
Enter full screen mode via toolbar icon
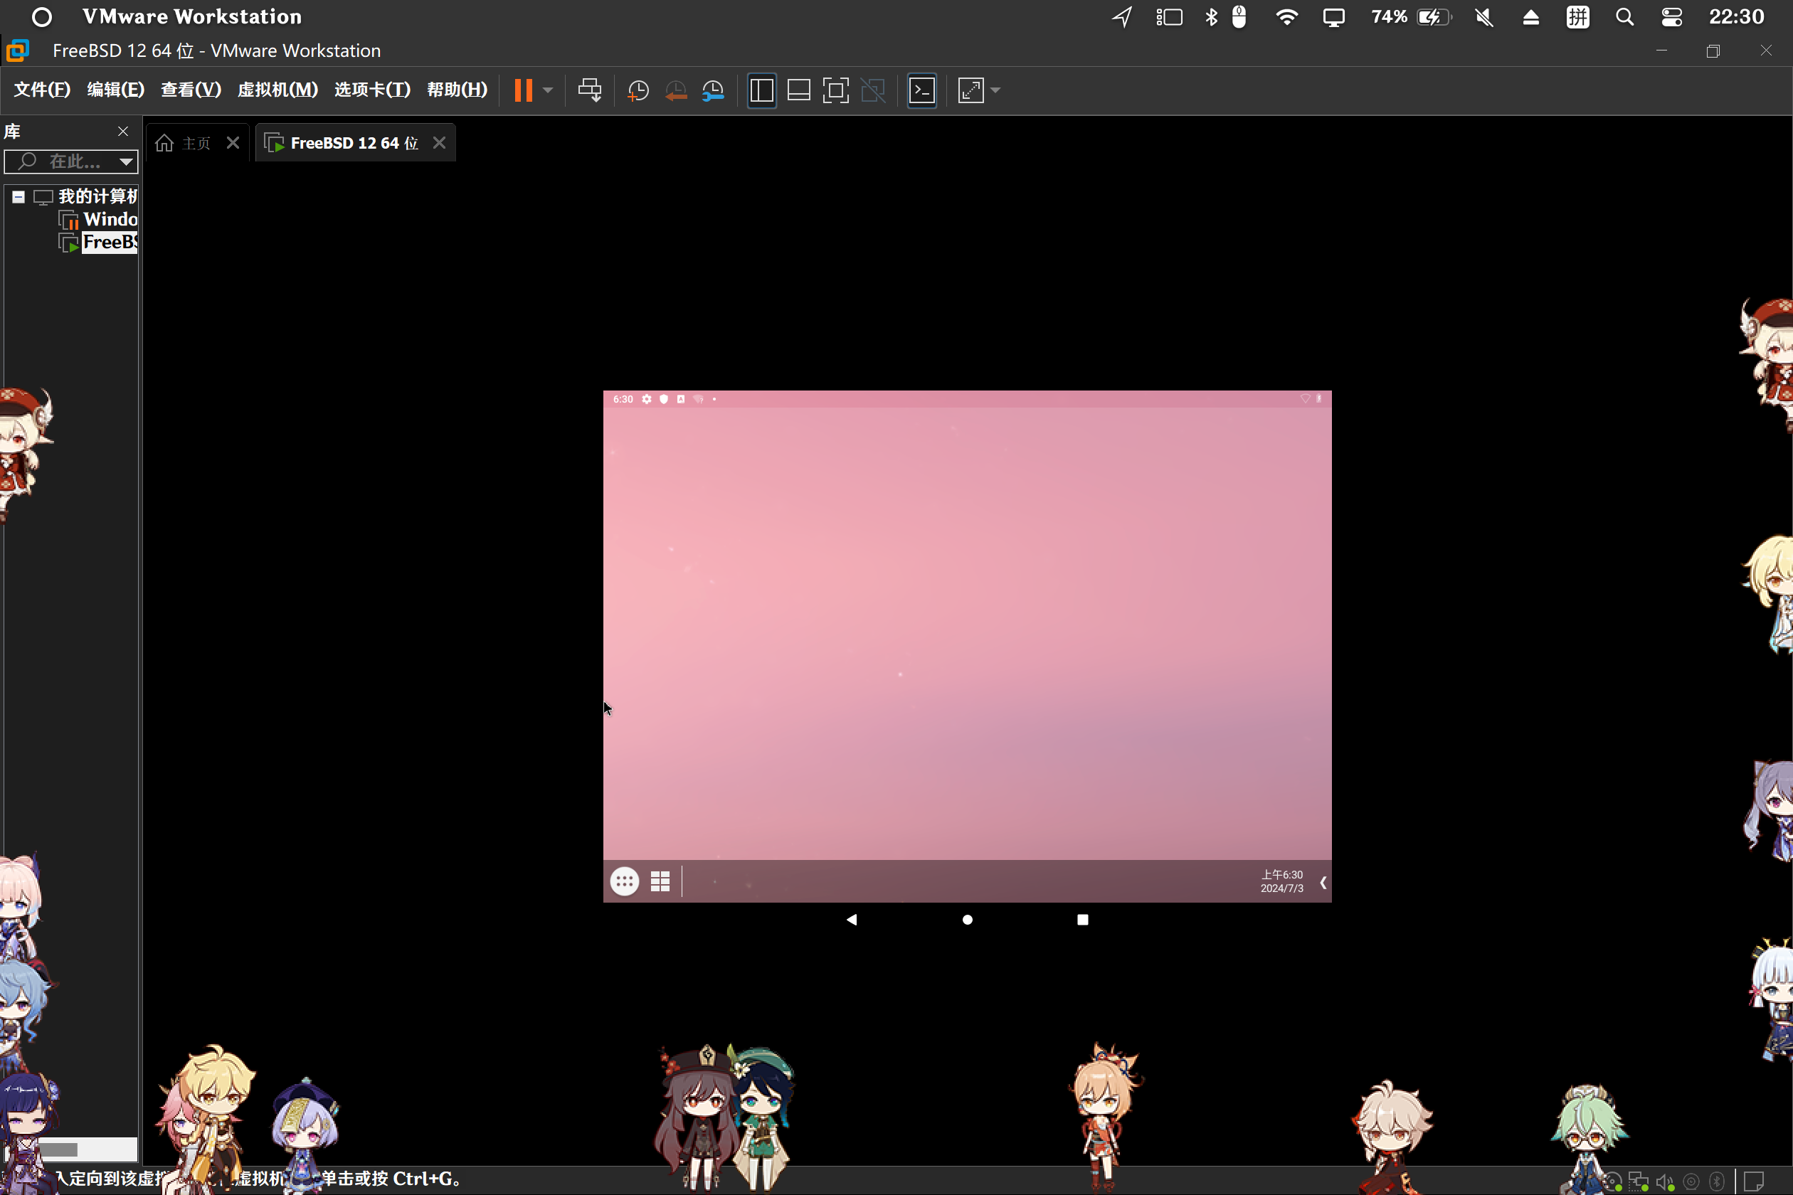tap(835, 91)
